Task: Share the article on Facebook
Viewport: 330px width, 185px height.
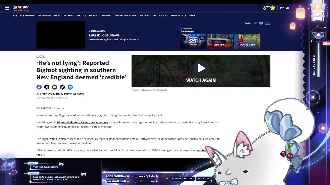Action: pos(39,87)
